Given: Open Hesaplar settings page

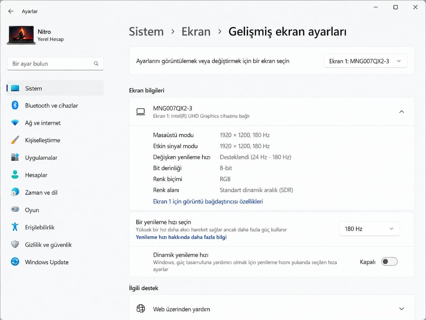Looking at the screenshot, I should 36,175.
